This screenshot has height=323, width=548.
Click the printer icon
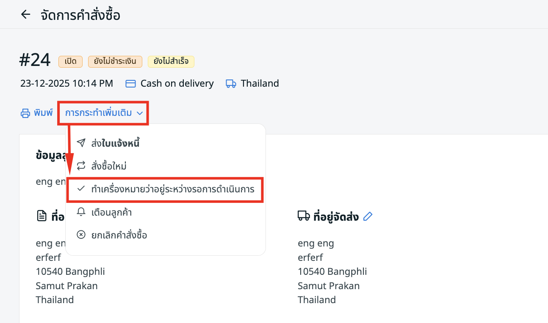(x=25, y=113)
